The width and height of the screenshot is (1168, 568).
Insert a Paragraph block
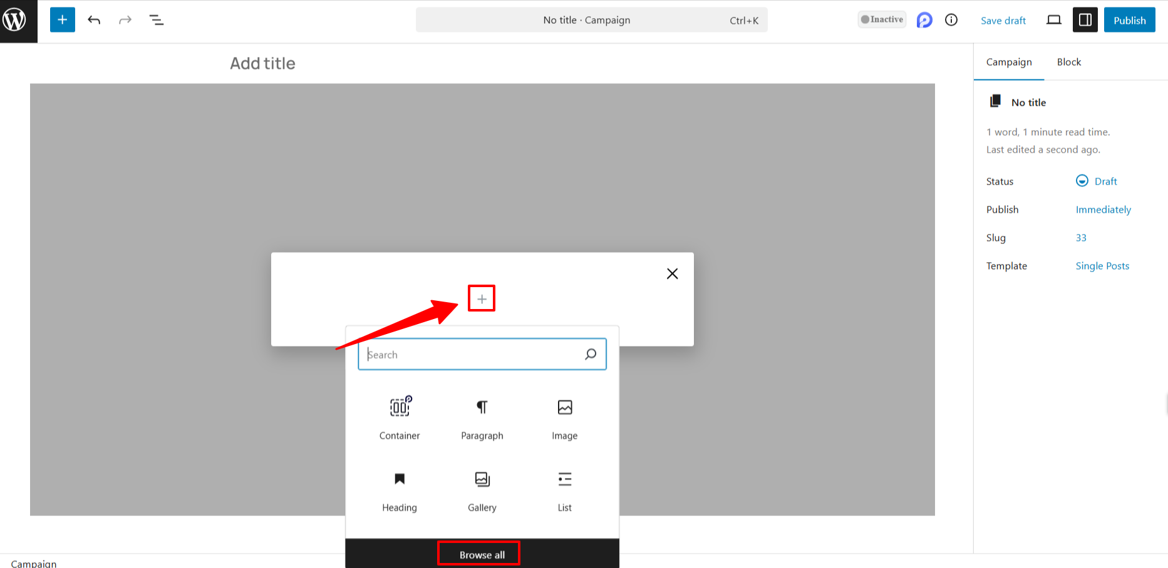click(482, 418)
